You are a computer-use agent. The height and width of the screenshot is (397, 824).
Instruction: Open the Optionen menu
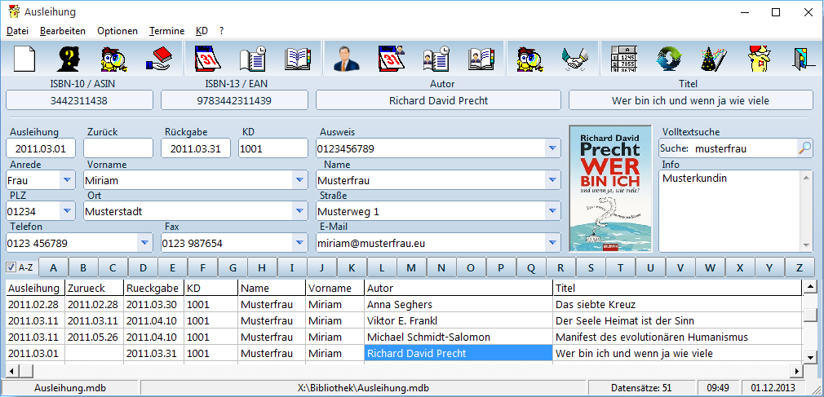pyautogui.click(x=117, y=31)
